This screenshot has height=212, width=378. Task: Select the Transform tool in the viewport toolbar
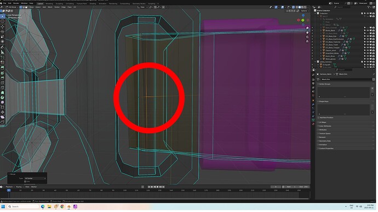coord(2,42)
